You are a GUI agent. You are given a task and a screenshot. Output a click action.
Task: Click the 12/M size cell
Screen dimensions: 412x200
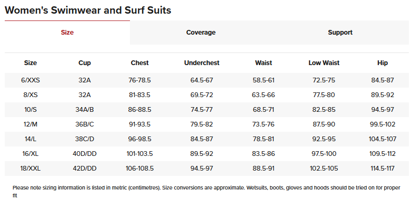tap(31, 124)
